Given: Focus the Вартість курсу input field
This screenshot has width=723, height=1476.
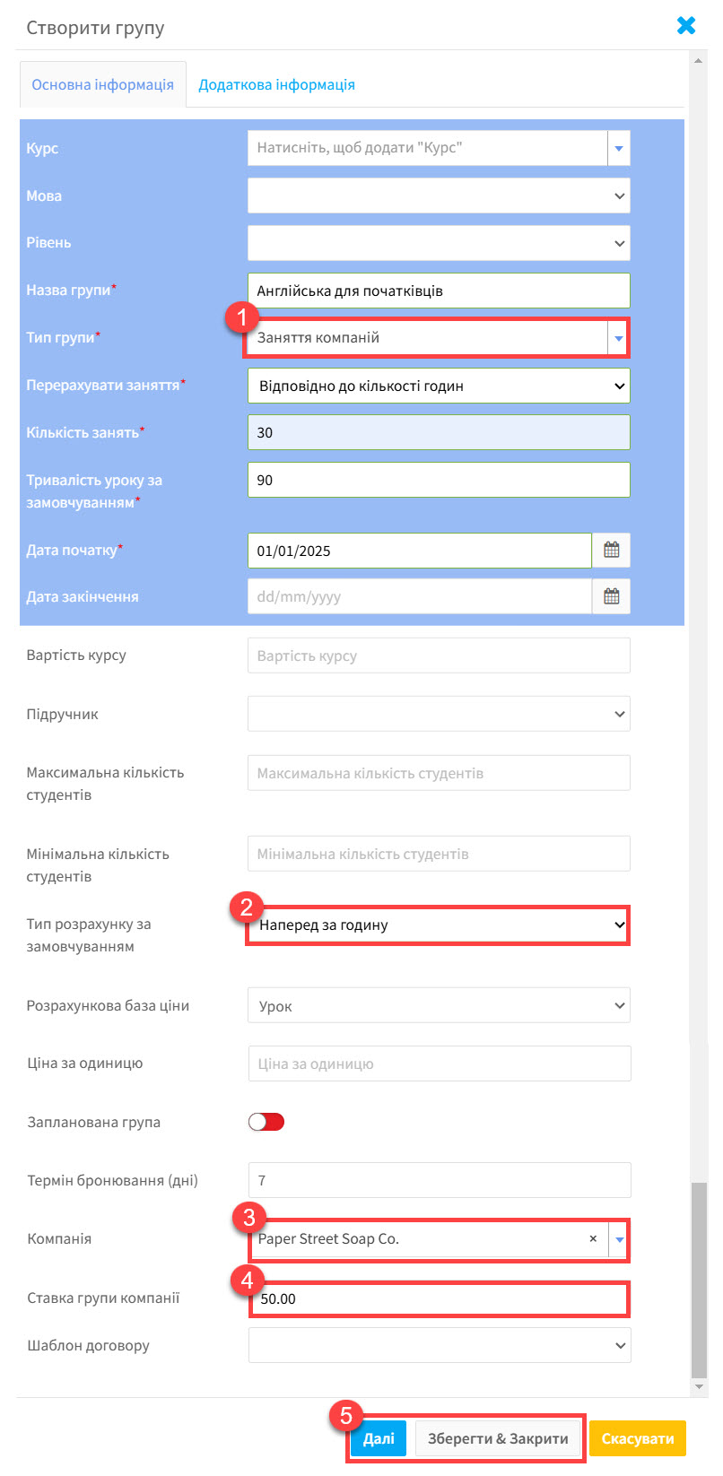Looking at the screenshot, I should (439, 656).
